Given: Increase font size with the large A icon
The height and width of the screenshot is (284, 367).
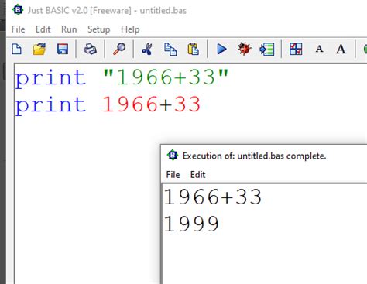Looking at the screenshot, I should [x=341, y=49].
